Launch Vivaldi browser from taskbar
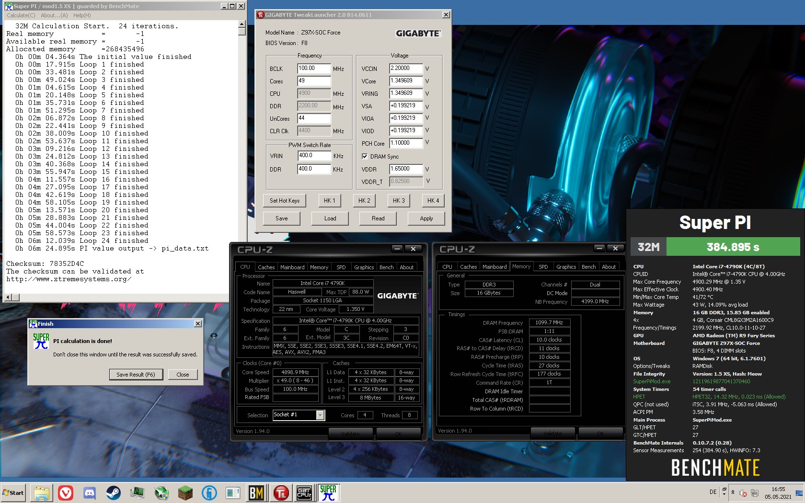805x503 pixels. coord(66,492)
